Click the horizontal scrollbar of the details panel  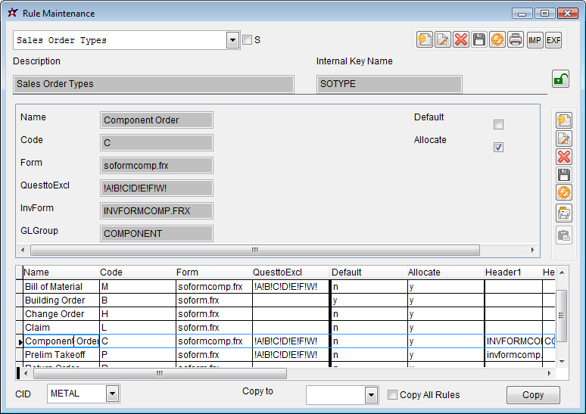pos(254,250)
